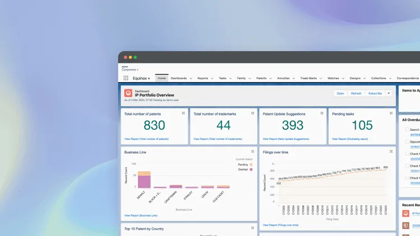Image resolution: width=420 pixels, height=236 pixels.
Task: Click the Pending legend color swatch
Action: click(x=251, y=164)
